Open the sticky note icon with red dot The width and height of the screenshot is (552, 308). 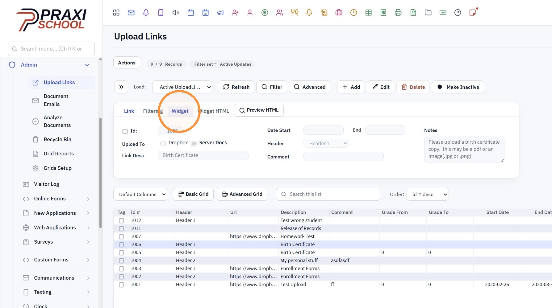tap(473, 12)
